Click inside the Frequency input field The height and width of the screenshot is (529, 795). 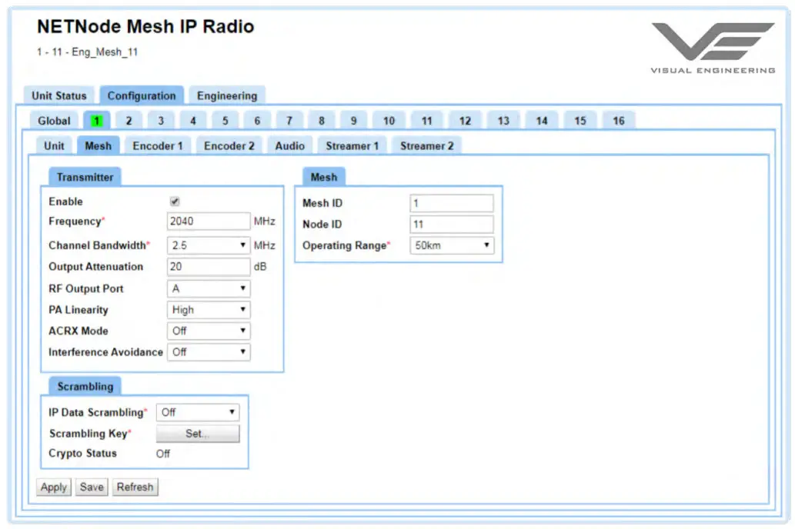tap(208, 221)
